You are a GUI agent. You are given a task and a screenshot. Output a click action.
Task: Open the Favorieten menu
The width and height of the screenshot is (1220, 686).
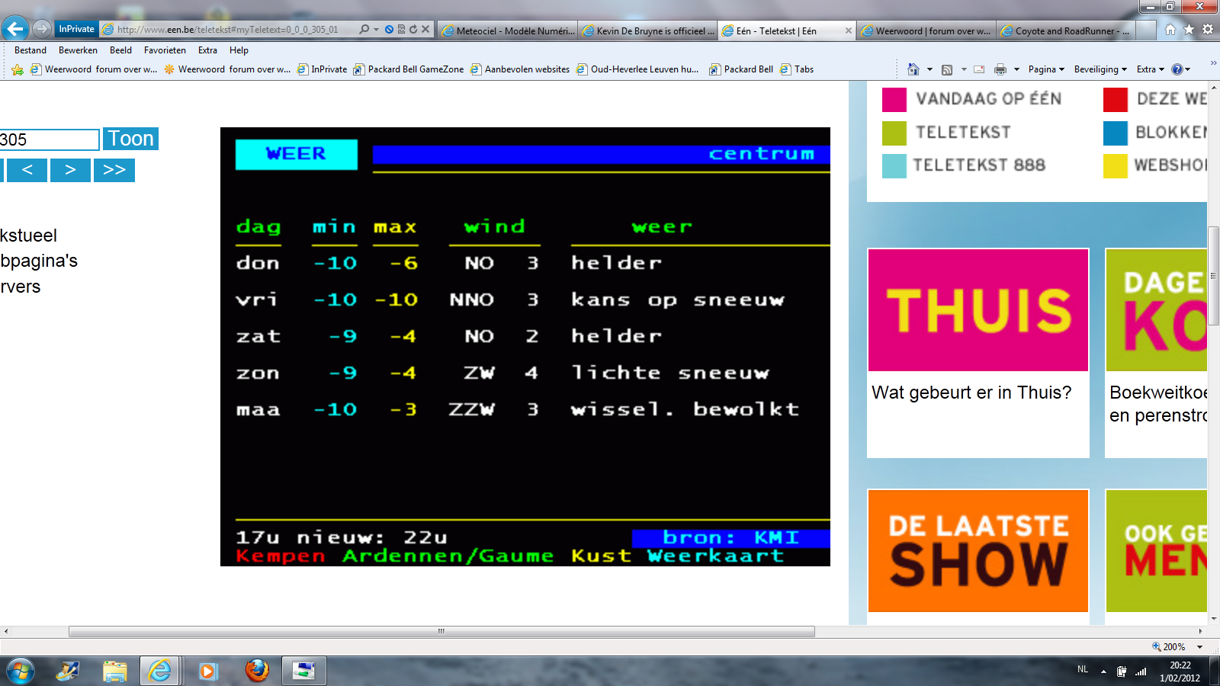coord(165,50)
